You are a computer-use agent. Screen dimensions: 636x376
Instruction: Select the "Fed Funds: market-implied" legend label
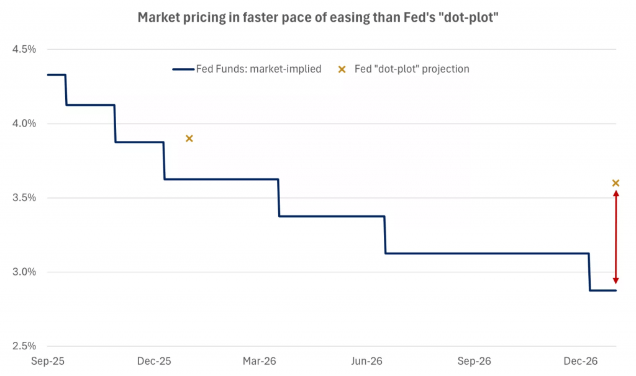click(x=258, y=69)
